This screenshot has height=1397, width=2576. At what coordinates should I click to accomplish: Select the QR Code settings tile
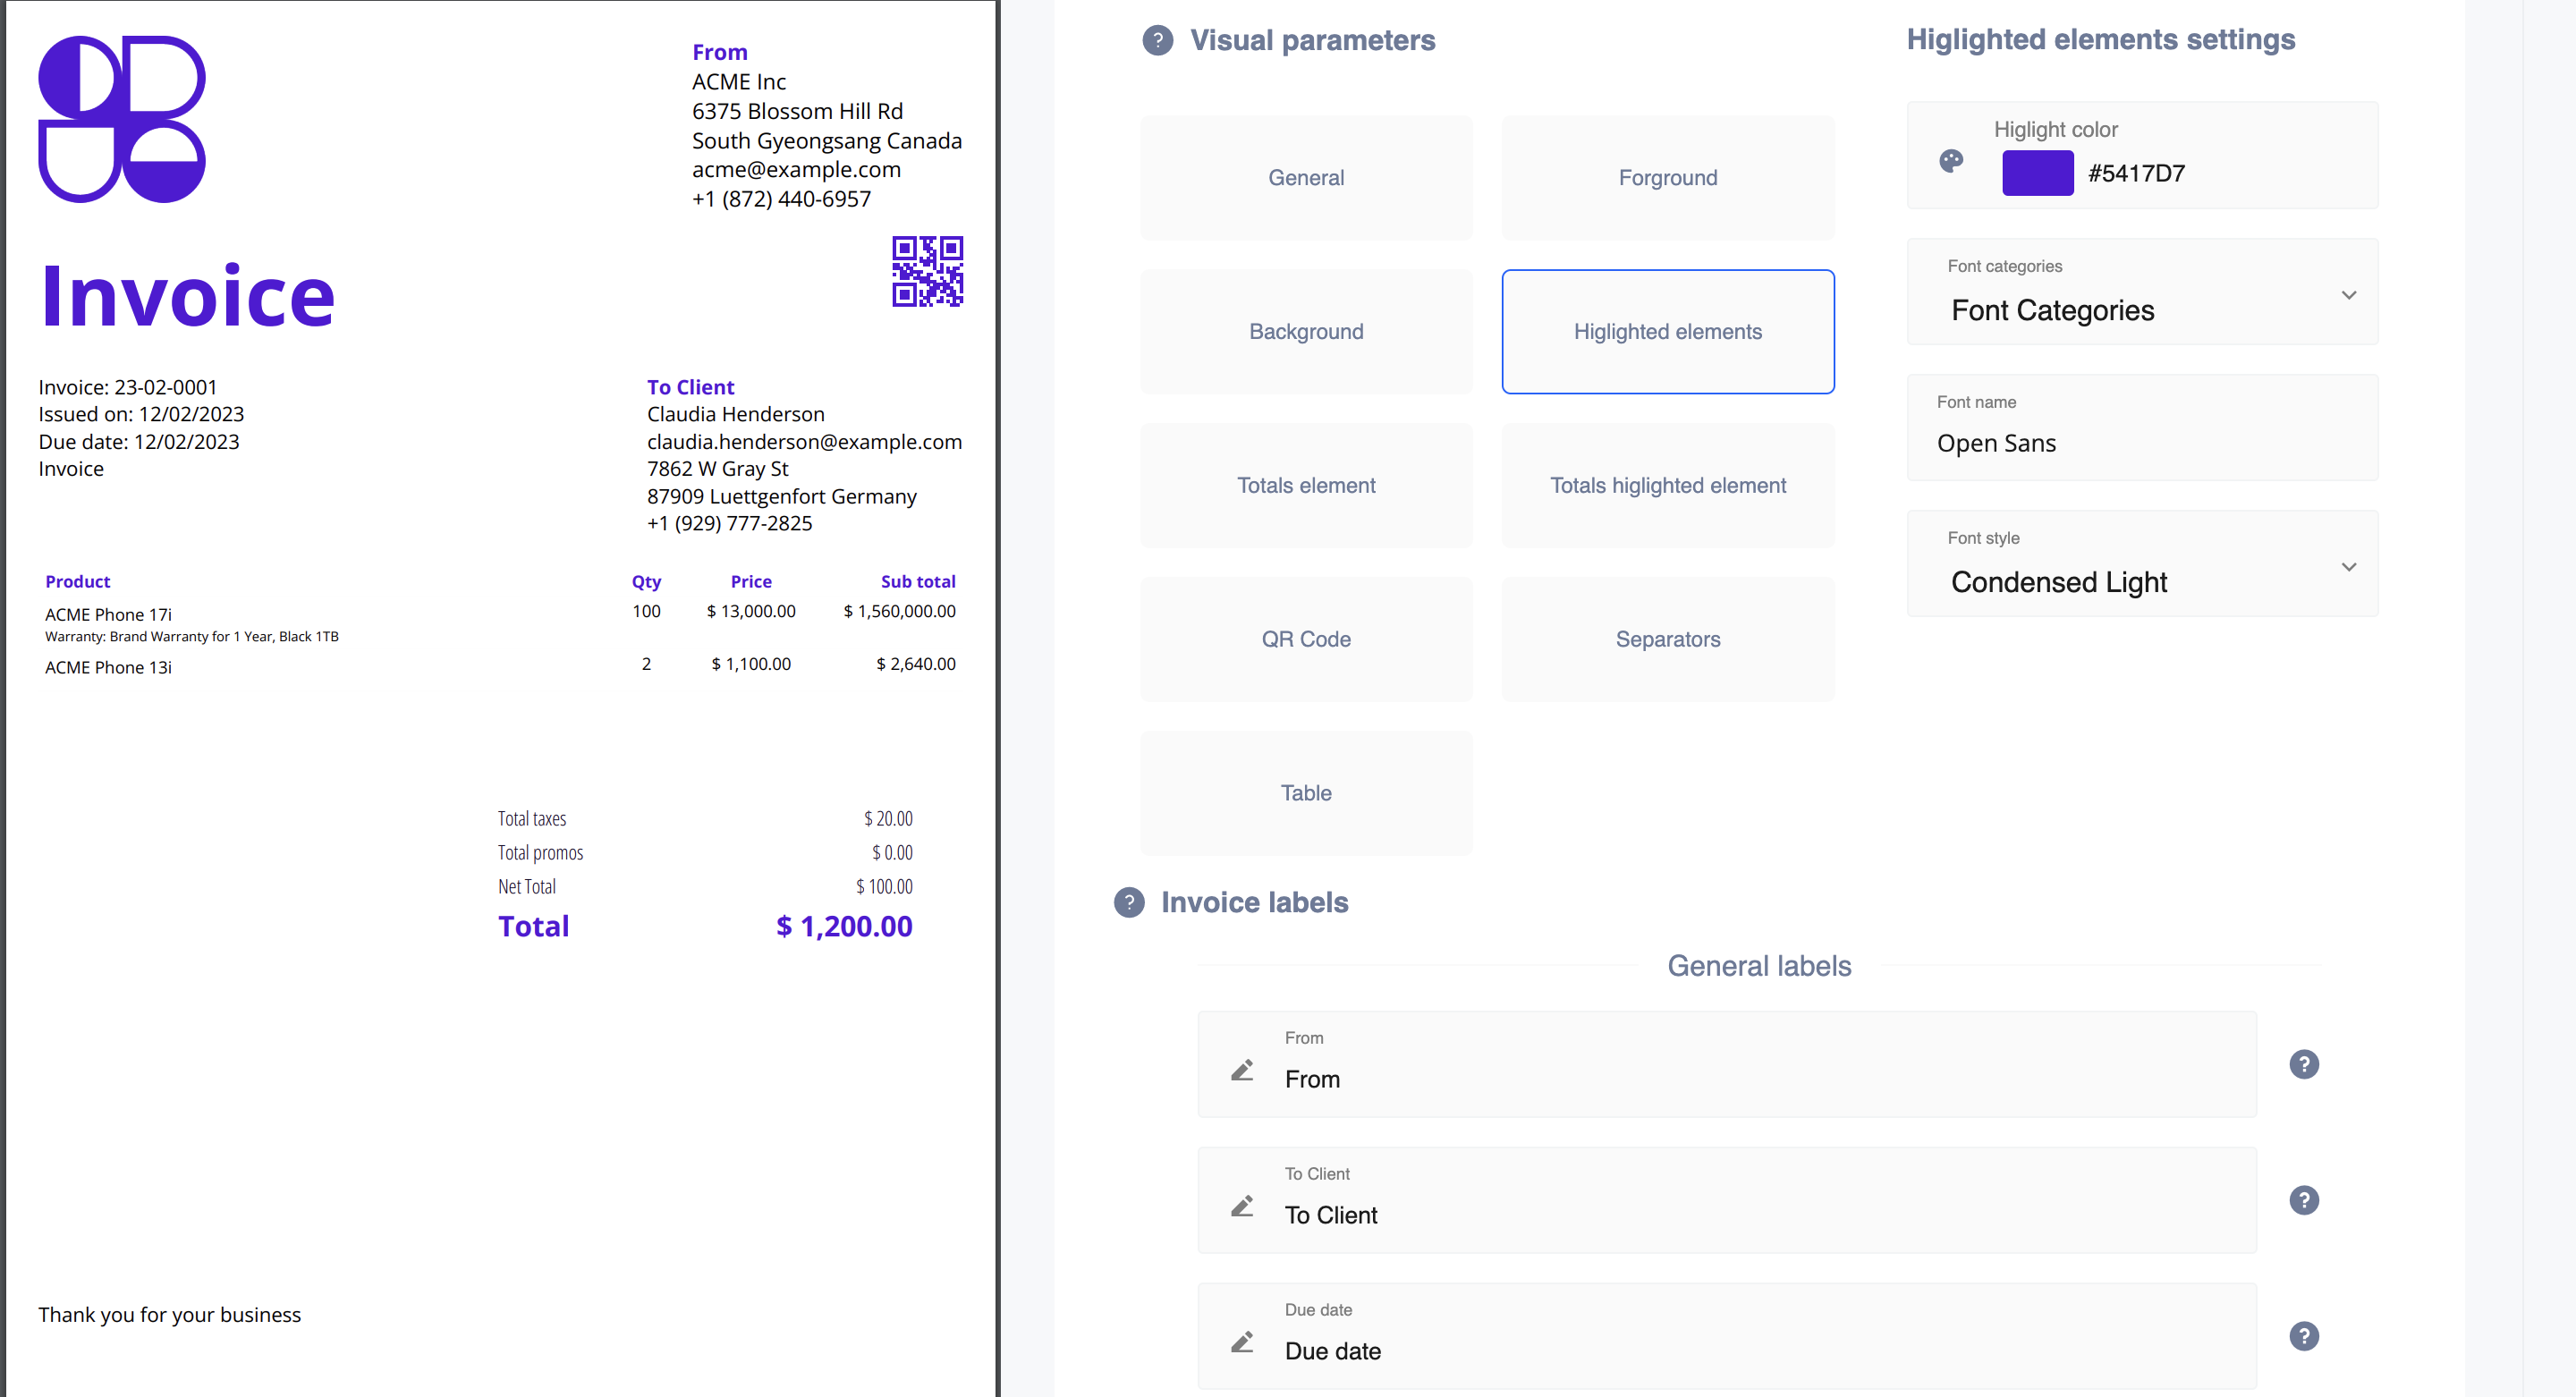point(1306,640)
